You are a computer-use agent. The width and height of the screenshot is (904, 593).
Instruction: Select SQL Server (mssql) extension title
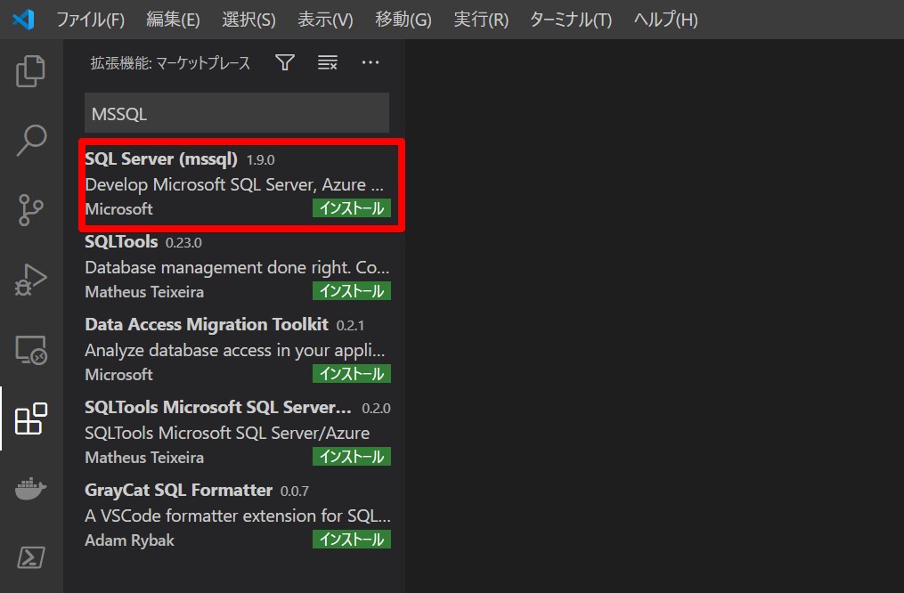(161, 158)
